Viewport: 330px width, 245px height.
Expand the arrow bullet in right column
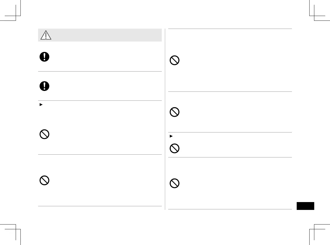point(170,136)
